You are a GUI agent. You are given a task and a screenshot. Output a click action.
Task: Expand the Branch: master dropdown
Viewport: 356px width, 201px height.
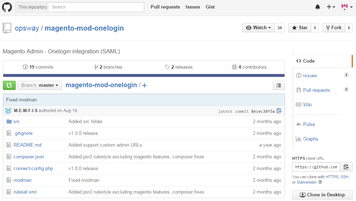(x=40, y=85)
